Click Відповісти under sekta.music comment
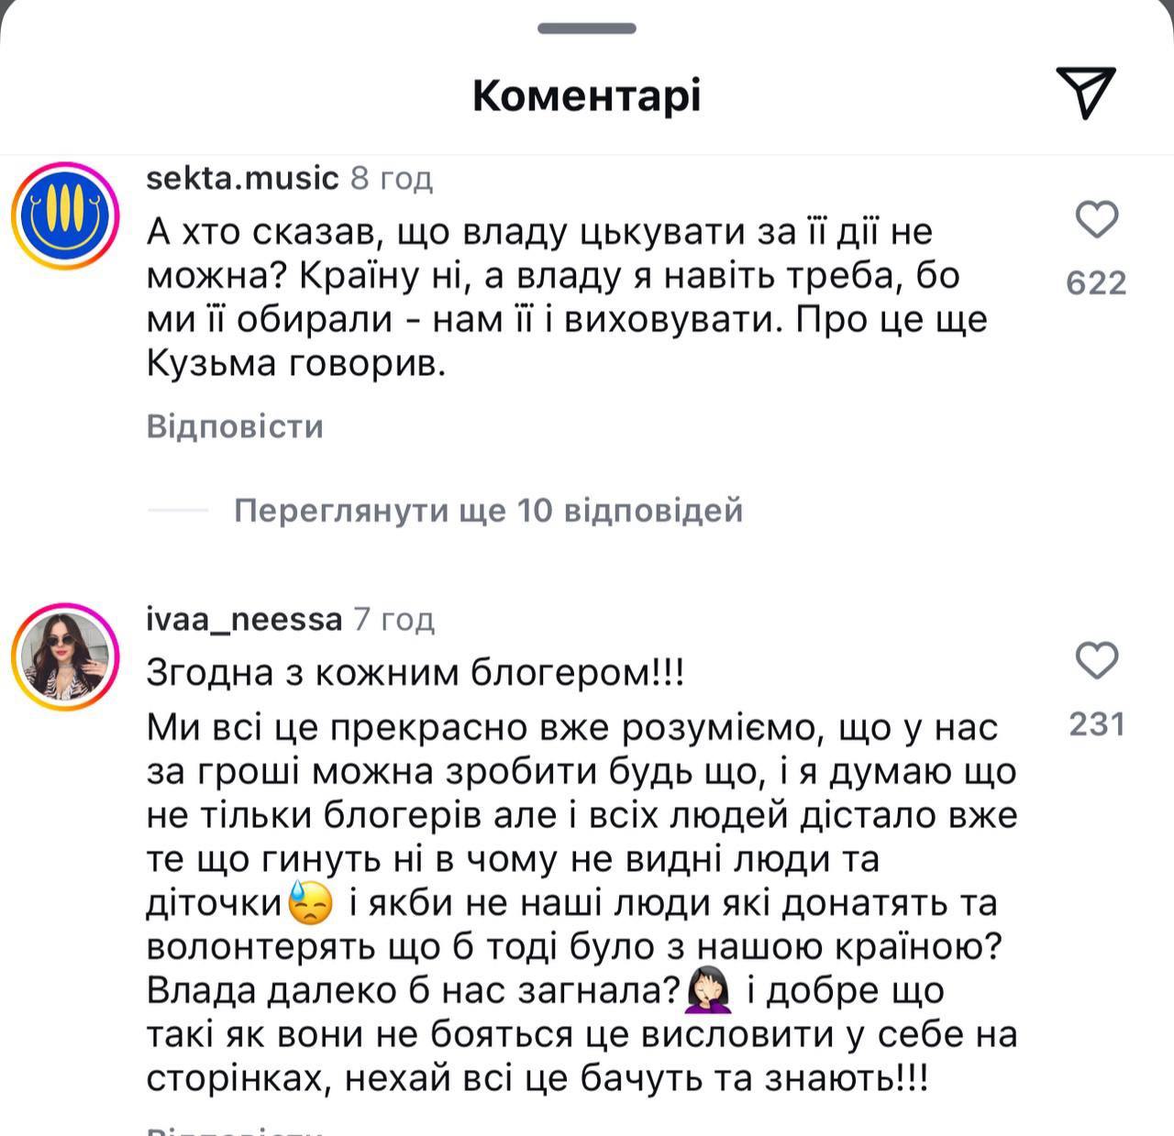 235,426
